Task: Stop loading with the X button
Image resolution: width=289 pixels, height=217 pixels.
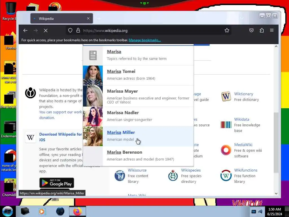Action: (x=46, y=31)
